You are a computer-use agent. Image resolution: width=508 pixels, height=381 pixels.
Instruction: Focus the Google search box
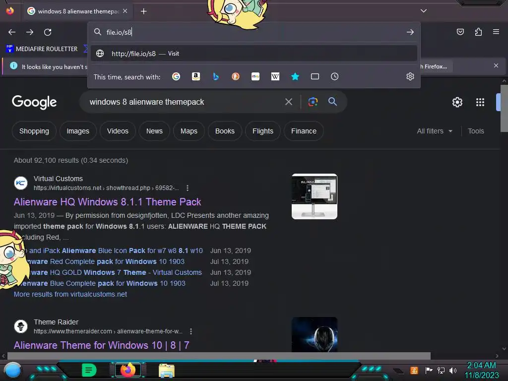tap(185, 102)
